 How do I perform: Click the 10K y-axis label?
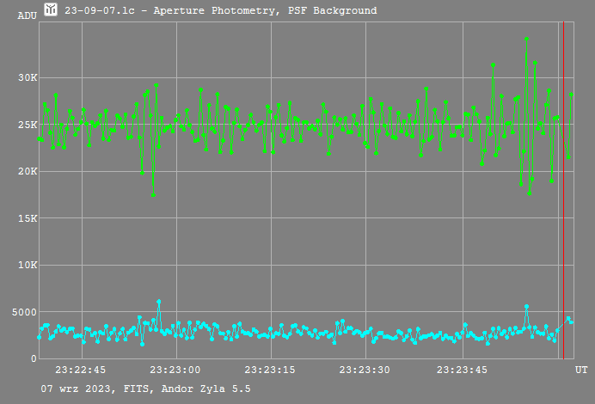28,265
